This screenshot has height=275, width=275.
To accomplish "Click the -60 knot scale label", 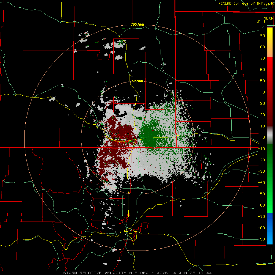I will click(261, 205).
